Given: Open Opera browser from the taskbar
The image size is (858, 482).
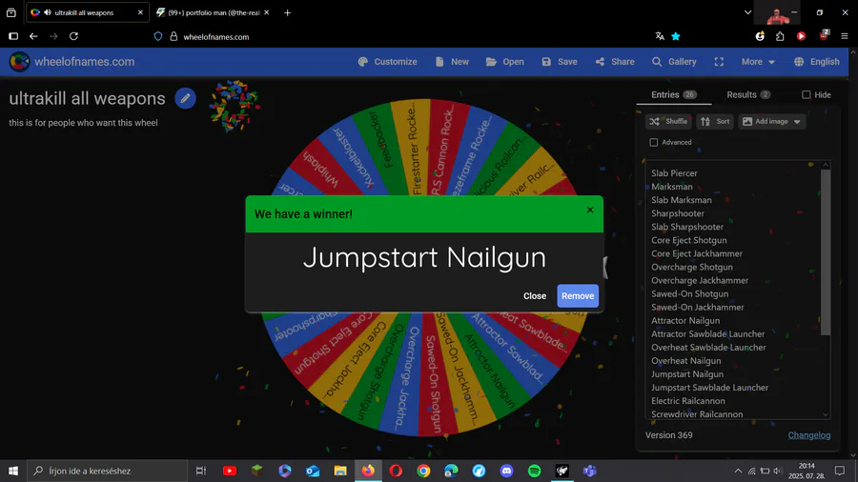Looking at the screenshot, I should tap(396, 471).
